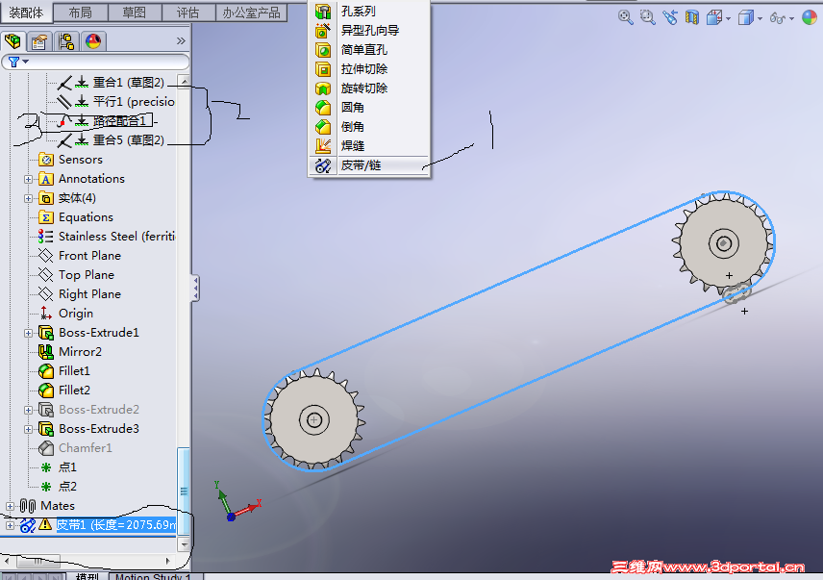823x580 pixels.
Task: Click the Mates paperclip icon
Action: (x=27, y=506)
